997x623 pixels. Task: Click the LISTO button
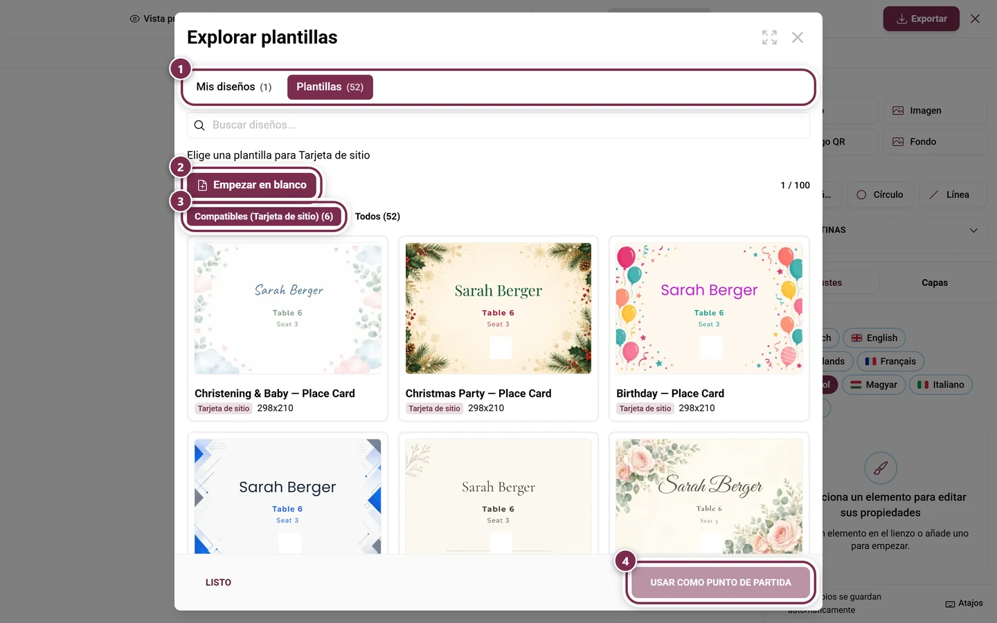[218, 583]
